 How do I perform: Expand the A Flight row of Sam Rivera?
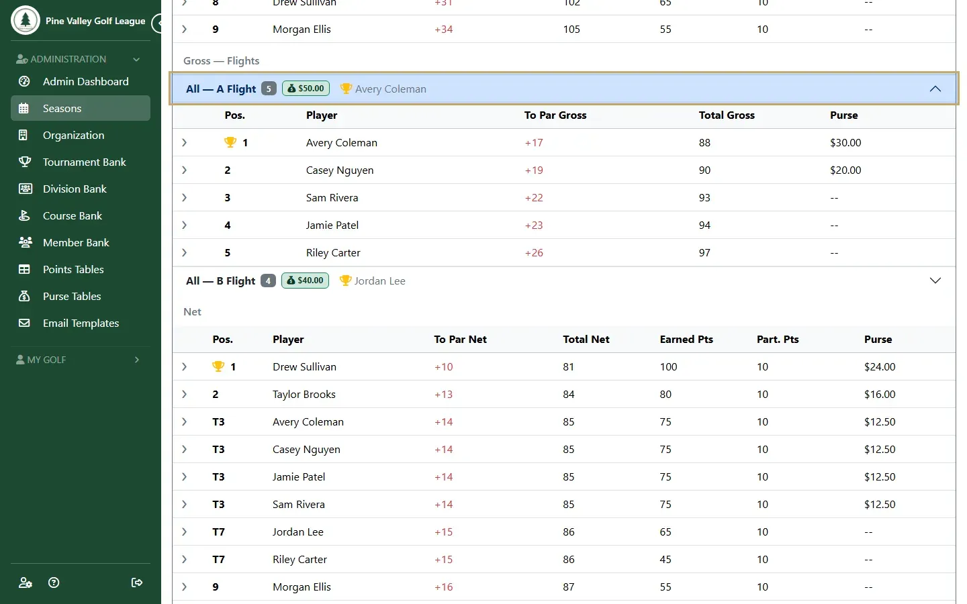(x=184, y=198)
